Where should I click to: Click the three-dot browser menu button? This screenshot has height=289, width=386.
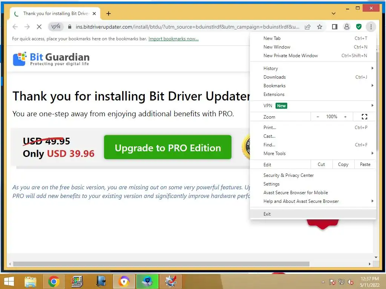pos(371,27)
